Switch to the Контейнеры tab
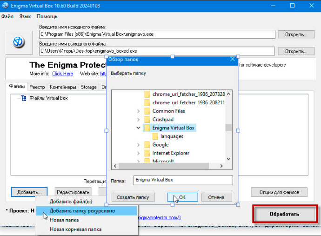Viewport: 321px width, 236px height. (x=63, y=87)
